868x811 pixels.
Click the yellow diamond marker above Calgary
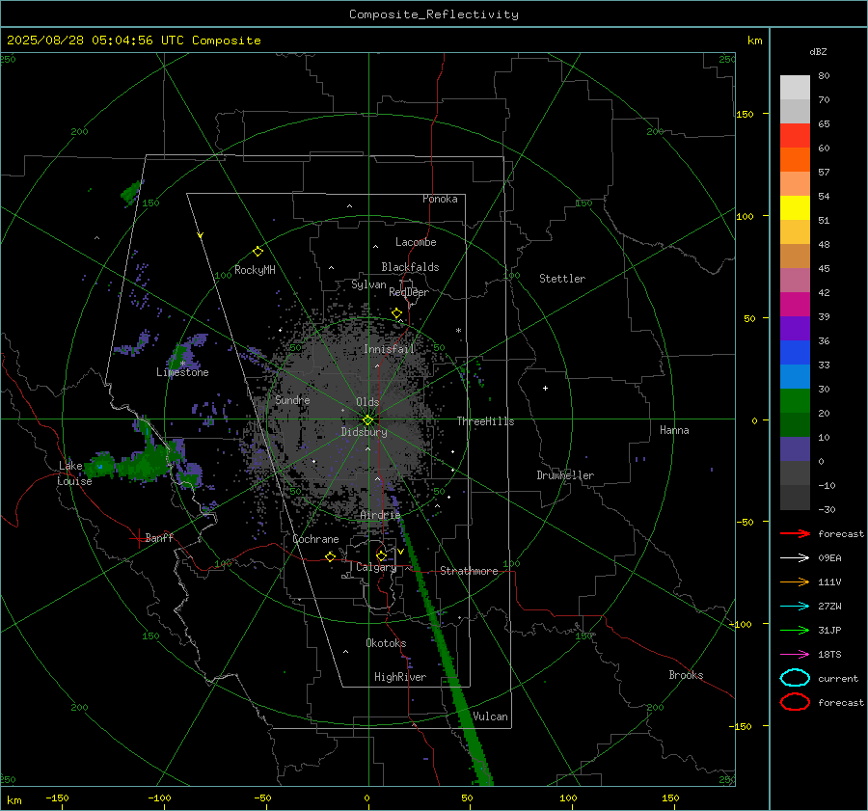[381, 555]
